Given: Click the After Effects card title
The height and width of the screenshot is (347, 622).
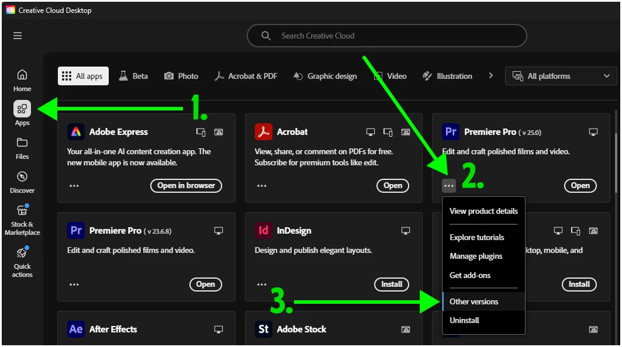Looking at the screenshot, I should [113, 329].
